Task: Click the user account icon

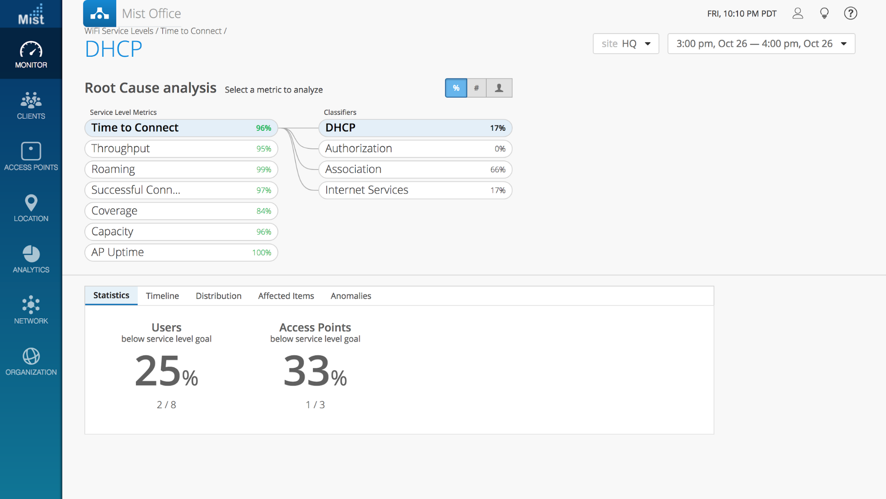Action: [797, 13]
